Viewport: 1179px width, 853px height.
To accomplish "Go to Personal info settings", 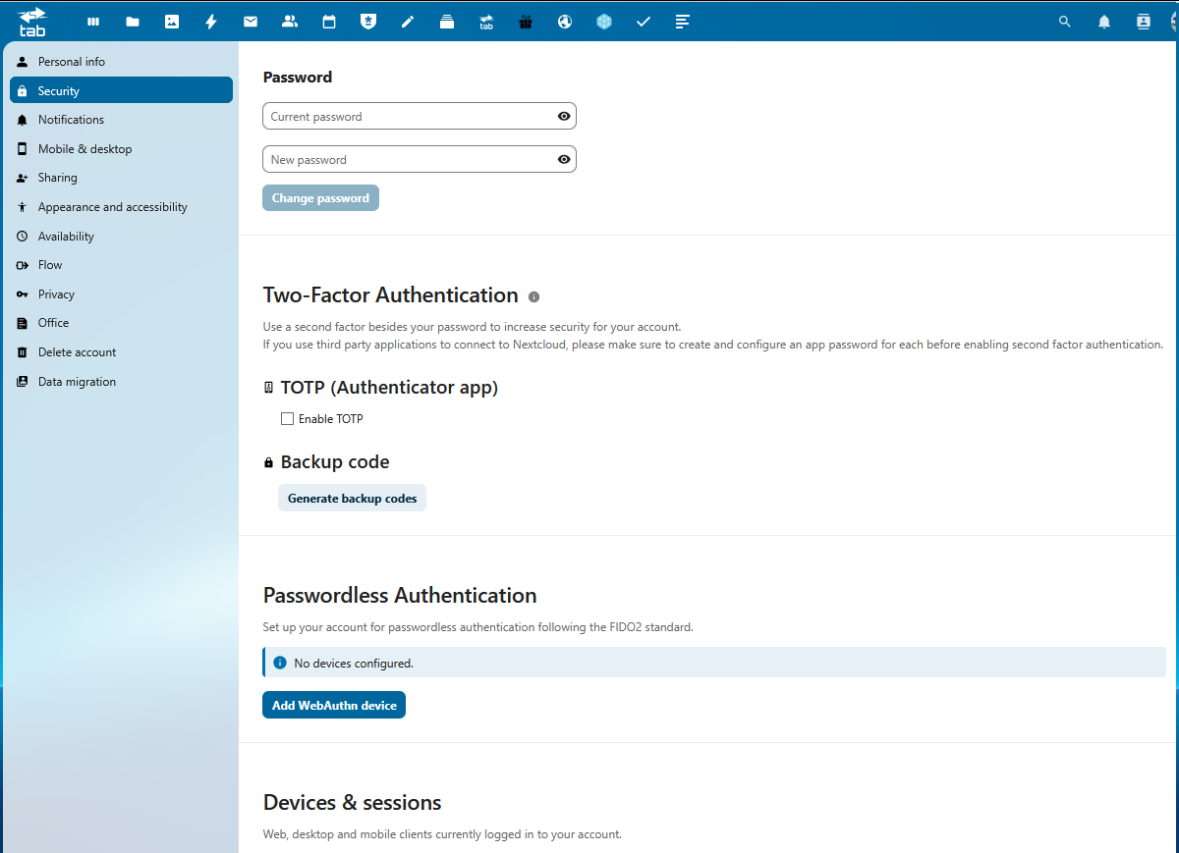I will coord(72,62).
